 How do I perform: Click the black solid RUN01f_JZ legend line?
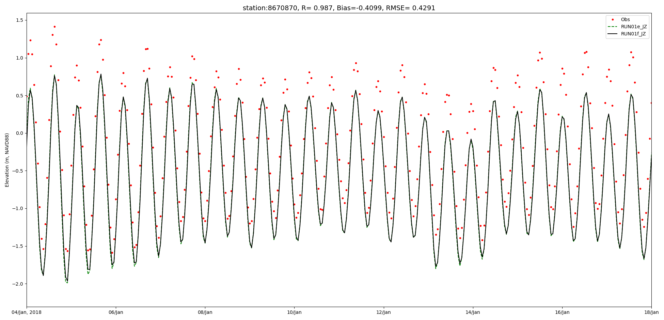coord(613,34)
